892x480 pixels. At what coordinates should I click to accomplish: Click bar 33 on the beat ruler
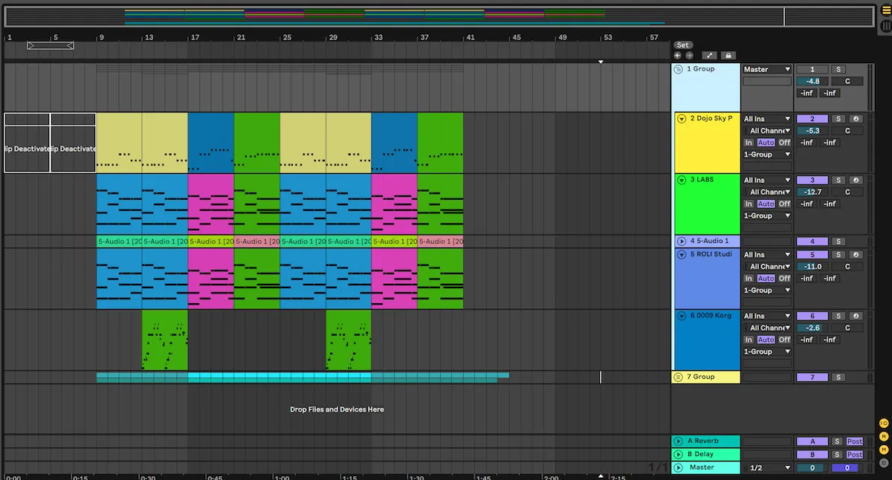point(378,37)
